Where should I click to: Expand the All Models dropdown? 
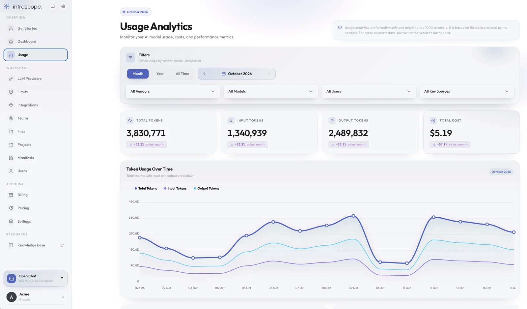[270, 91]
